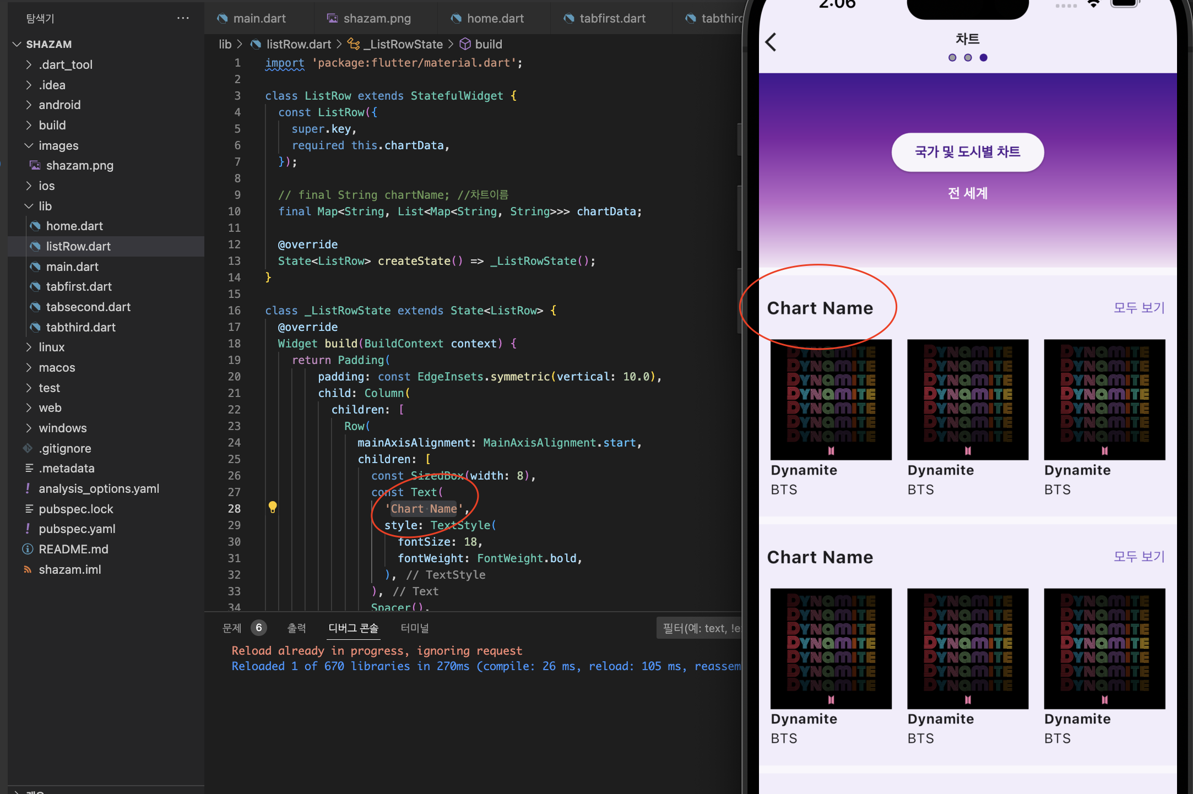This screenshot has height=794, width=1193.
Task: Open the explorer more actions ellipsis
Action: point(183,18)
